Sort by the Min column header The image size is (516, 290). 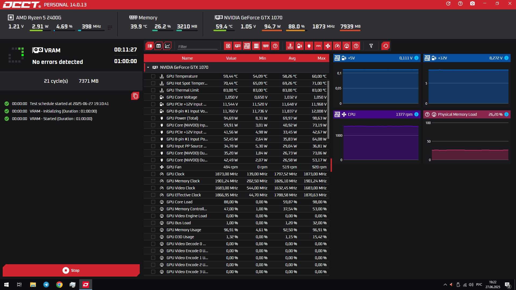click(x=263, y=58)
